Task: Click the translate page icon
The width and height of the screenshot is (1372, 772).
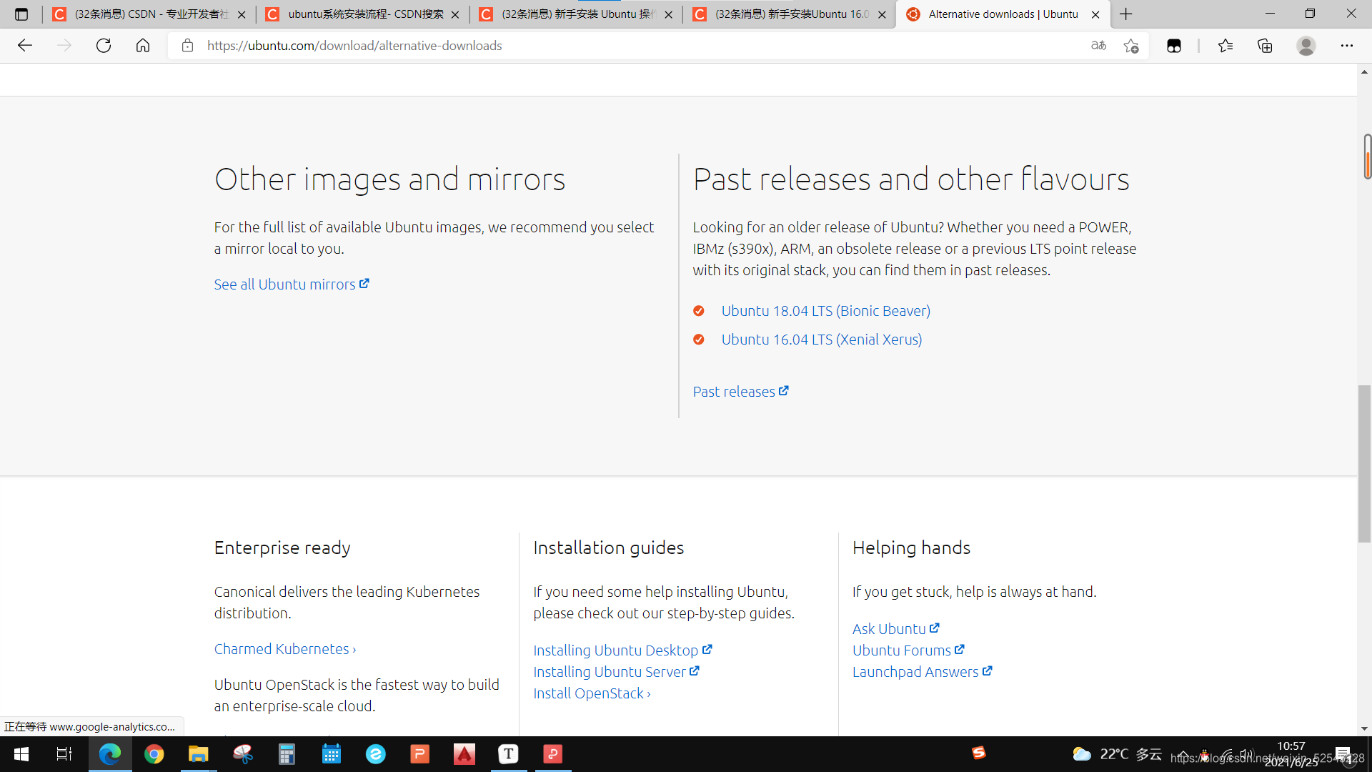Action: 1098,46
